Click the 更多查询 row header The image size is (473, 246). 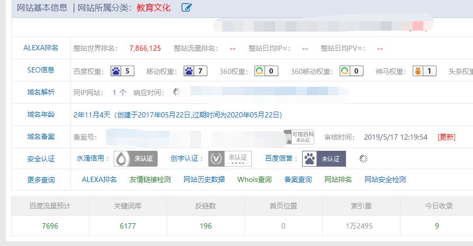41,180
